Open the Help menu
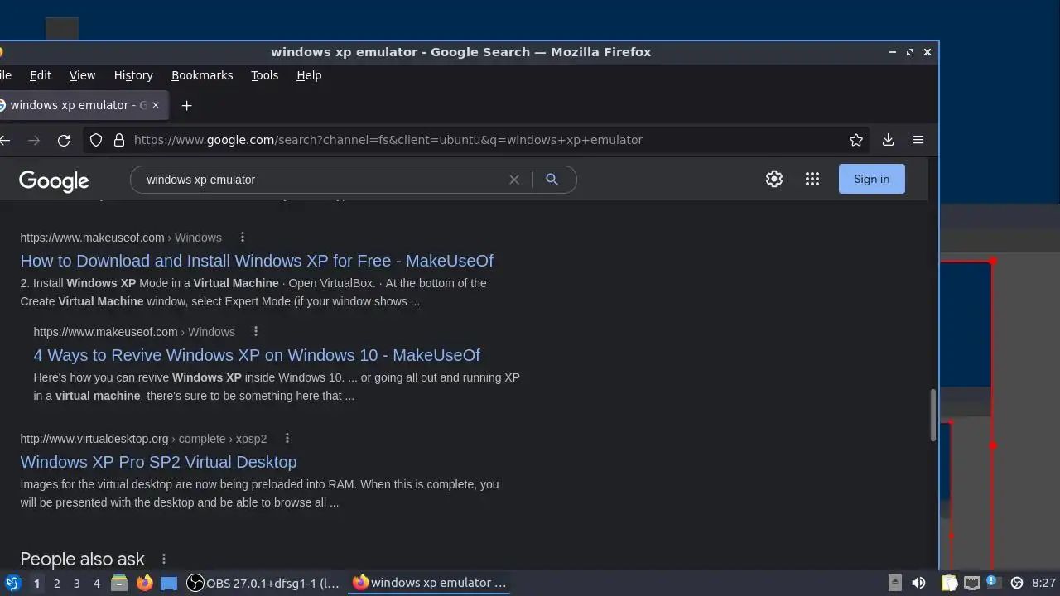The image size is (1060, 596). [309, 75]
